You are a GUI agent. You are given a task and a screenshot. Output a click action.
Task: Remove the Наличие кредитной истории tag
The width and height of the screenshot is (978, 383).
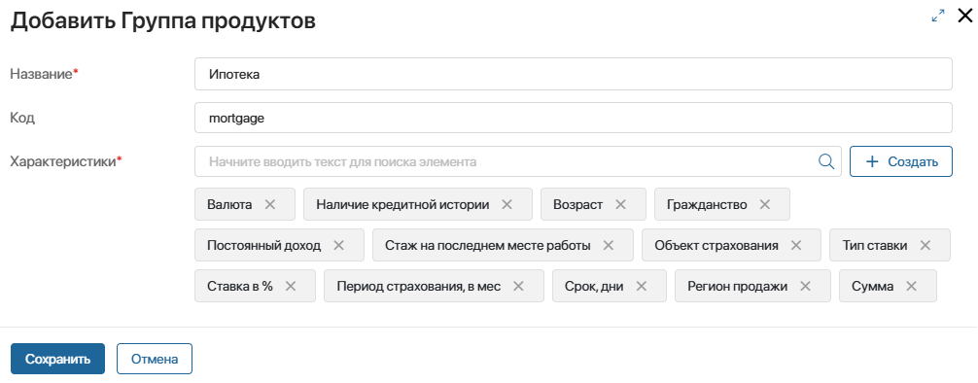pyautogui.click(x=507, y=204)
